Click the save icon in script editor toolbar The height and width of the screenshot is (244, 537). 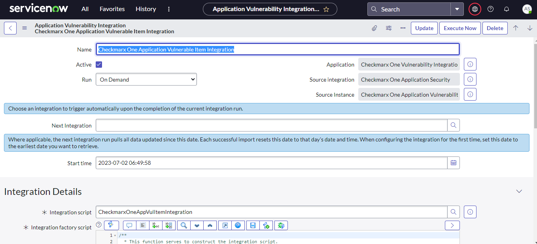253,225
